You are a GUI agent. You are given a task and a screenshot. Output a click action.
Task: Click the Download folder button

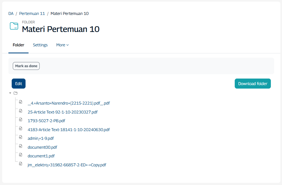click(253, 84)
